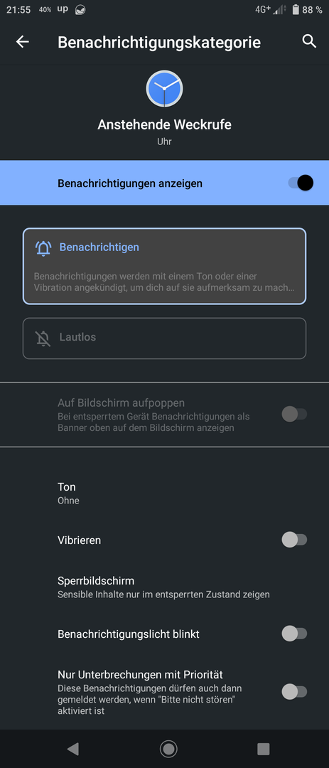Tap the back arrow in header
The image size is (329, 768).
coord(23,42)
